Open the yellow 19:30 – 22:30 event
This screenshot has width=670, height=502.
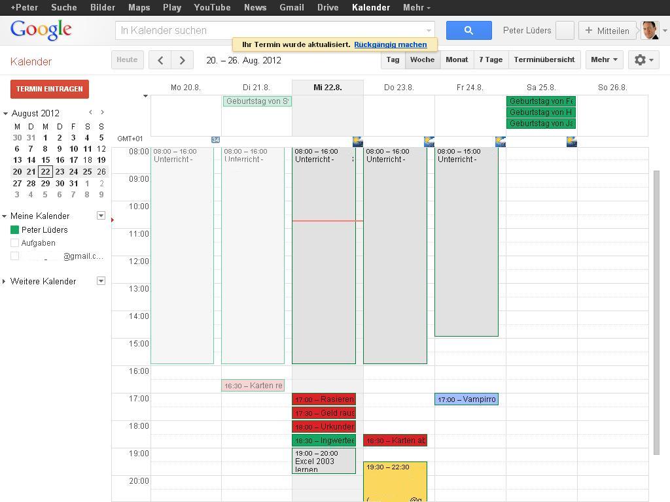[x=395, y=482]
